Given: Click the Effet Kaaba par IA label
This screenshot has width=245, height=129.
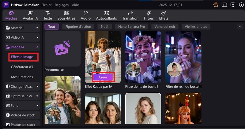Looking at the screenshot, I should pyautogui.click(x=99, y=87).
